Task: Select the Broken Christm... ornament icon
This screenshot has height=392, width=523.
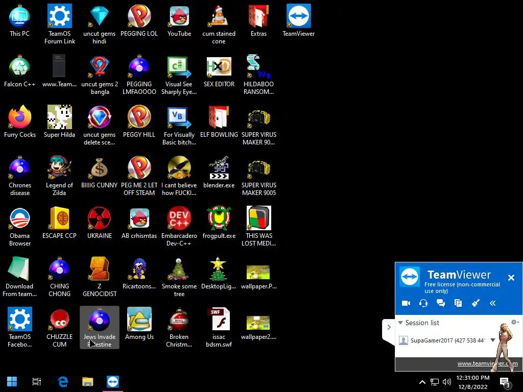Action: pyautogui.click(x=179, y=327)
